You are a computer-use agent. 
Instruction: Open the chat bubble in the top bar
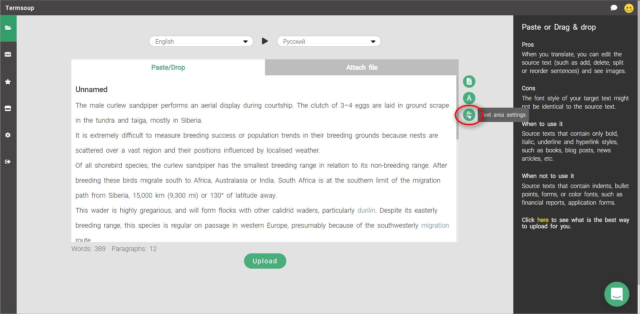coord(614,8)
